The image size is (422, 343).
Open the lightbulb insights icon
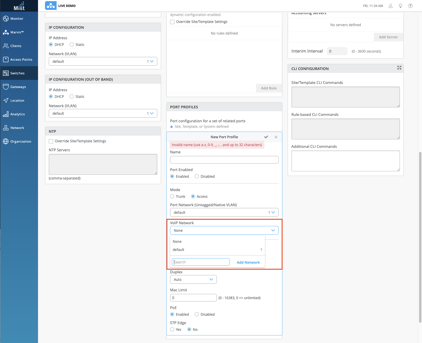point(401,6)
